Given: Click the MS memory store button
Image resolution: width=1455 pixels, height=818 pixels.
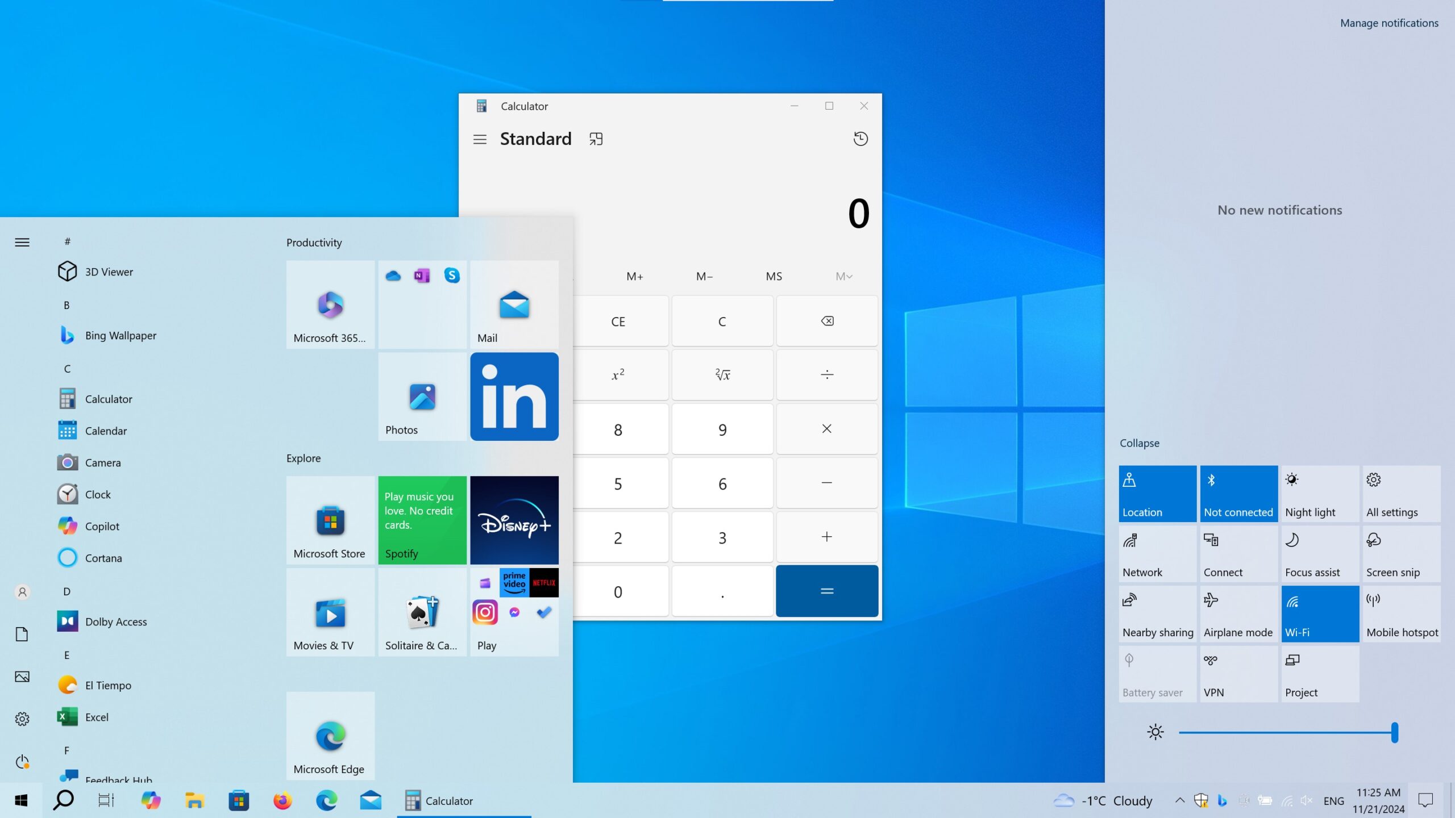Looking at the screenshot, I should [x=774, y=277].
